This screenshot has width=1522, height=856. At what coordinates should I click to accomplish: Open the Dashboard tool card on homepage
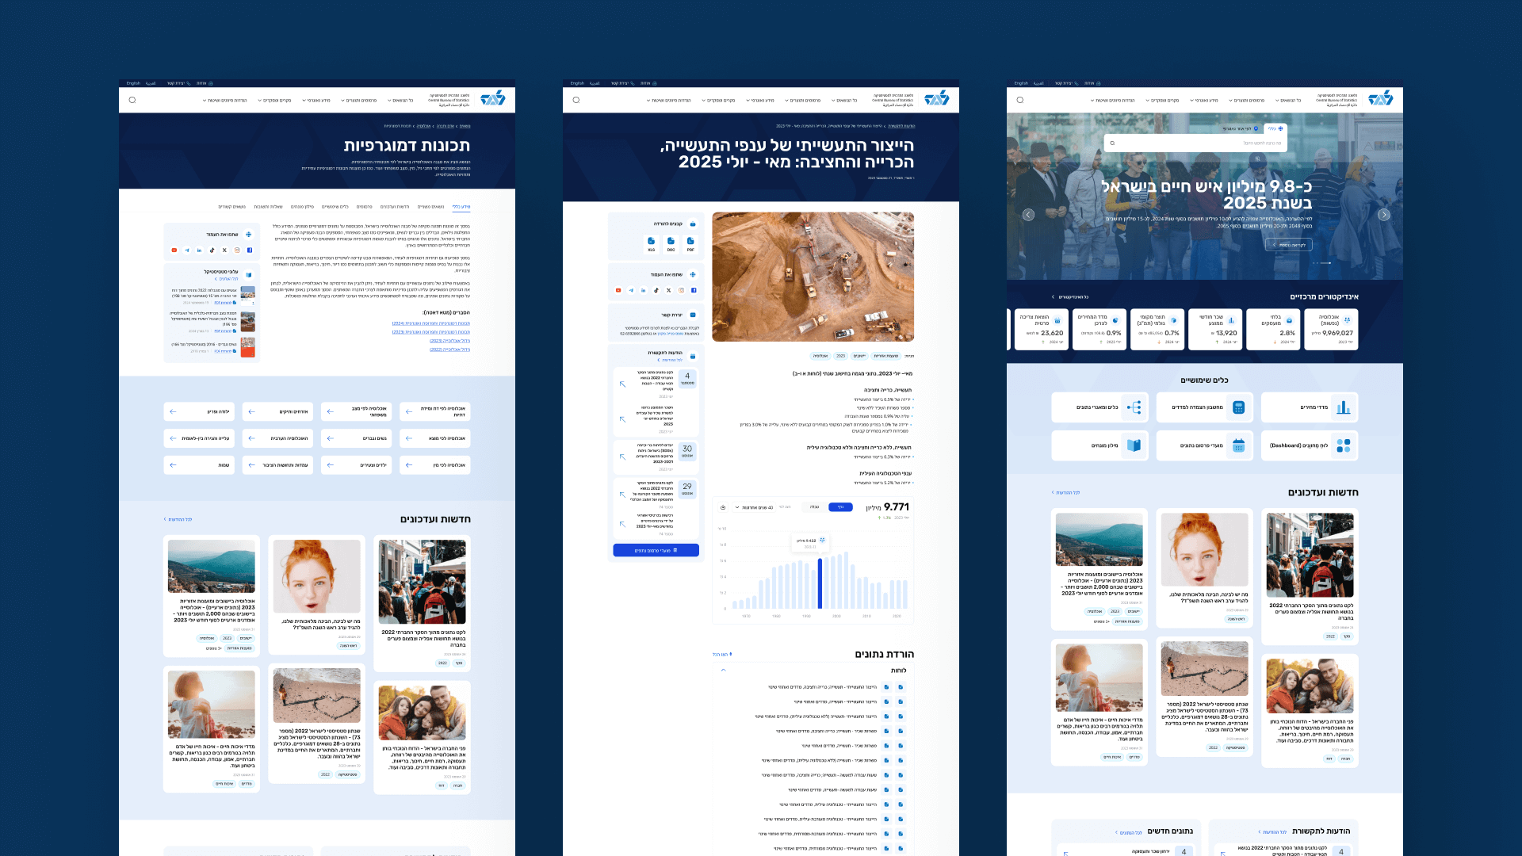coord(1310,445)
